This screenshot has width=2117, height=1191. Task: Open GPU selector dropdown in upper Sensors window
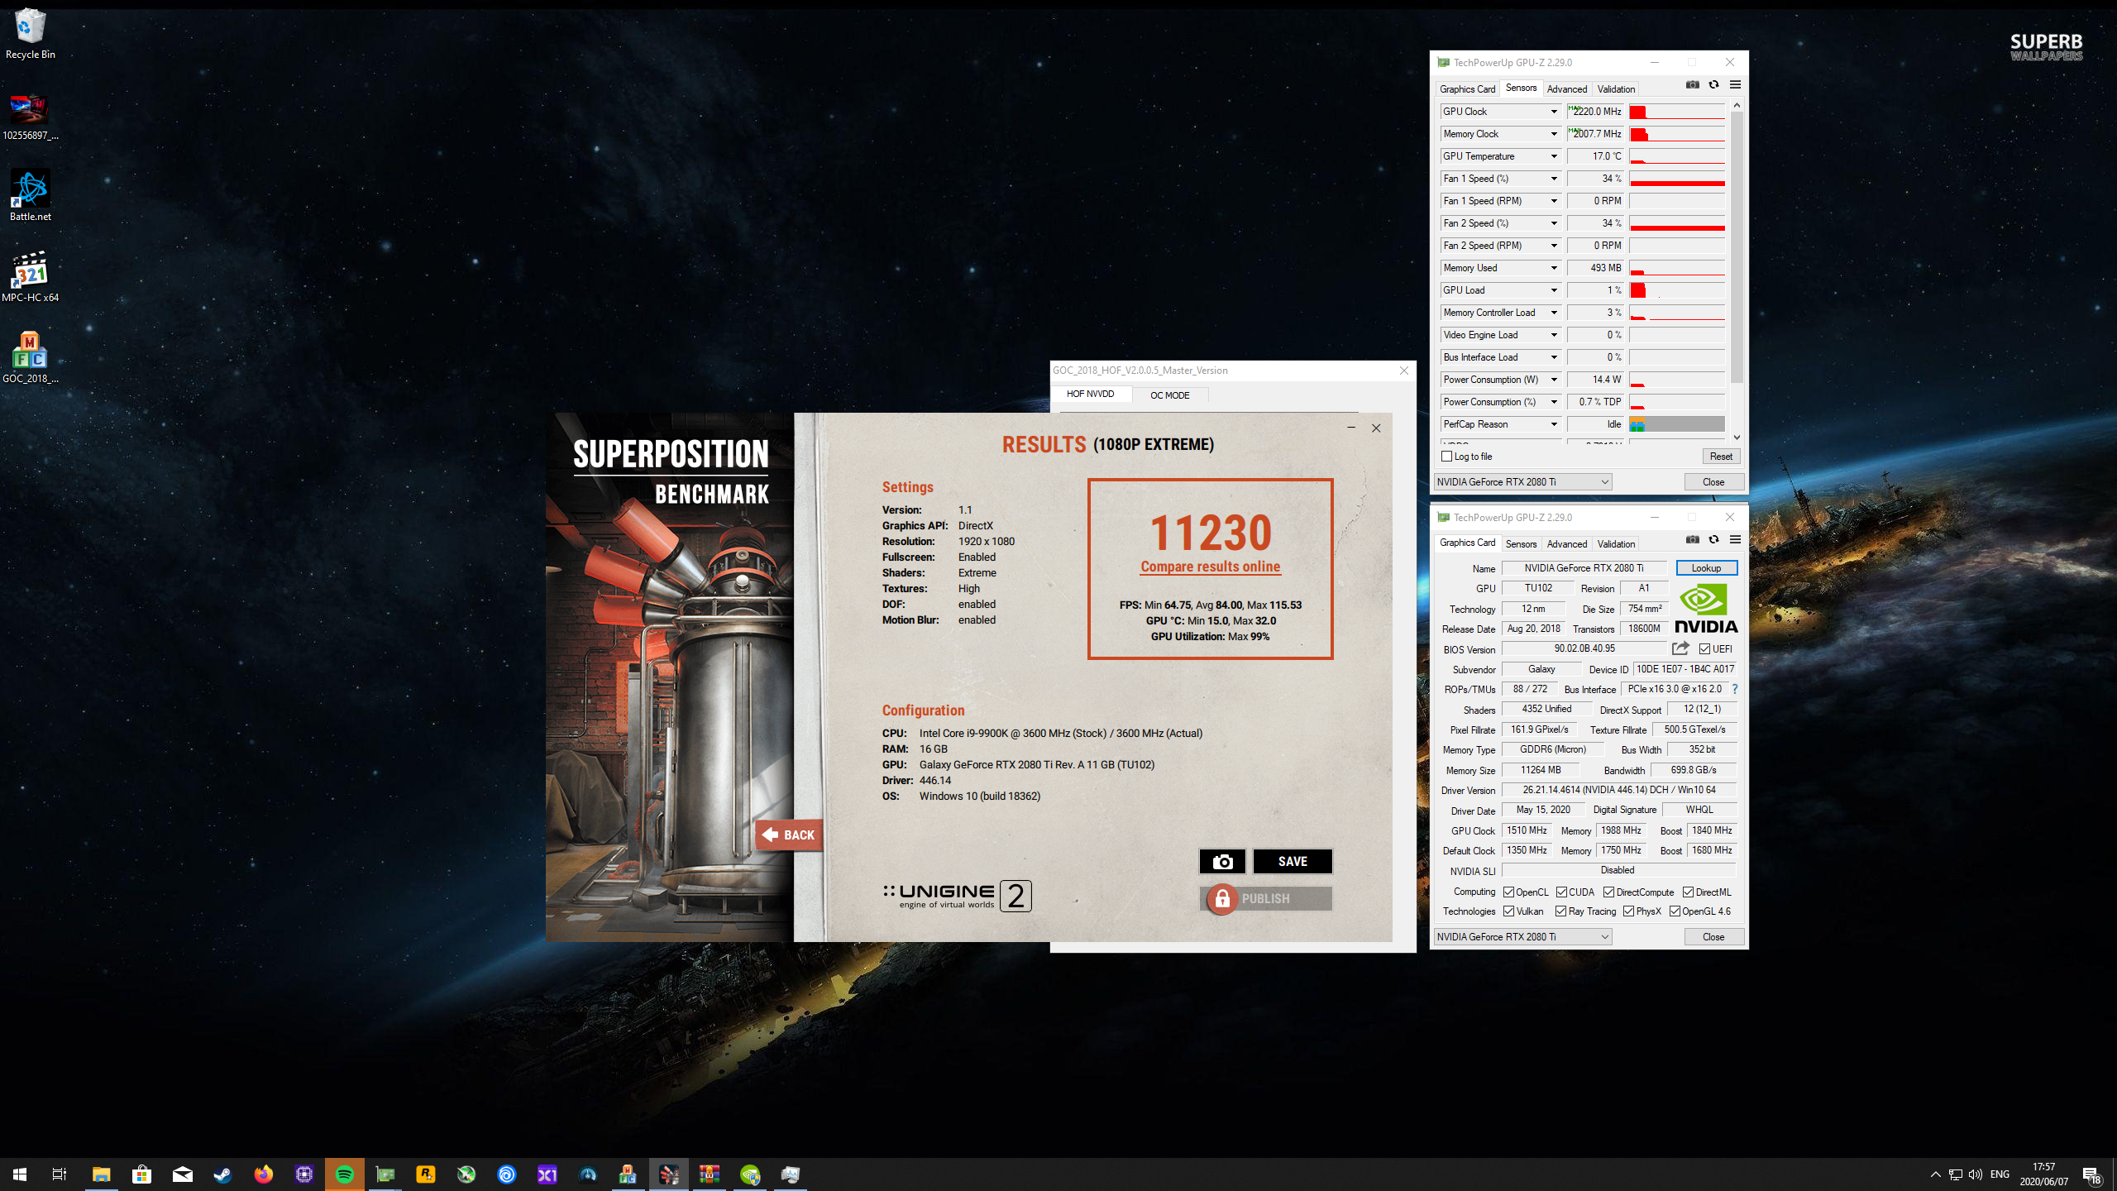pyautogui.click(x=1522, y=482)
